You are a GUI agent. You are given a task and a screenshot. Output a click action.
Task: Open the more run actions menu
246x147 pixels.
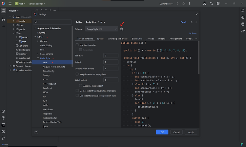[x=190, y=4]
